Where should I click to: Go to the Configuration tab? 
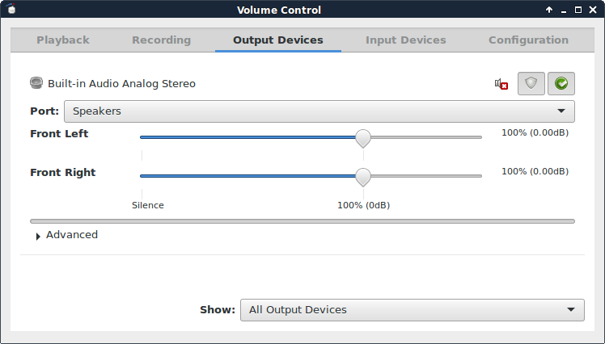point(528,40)
